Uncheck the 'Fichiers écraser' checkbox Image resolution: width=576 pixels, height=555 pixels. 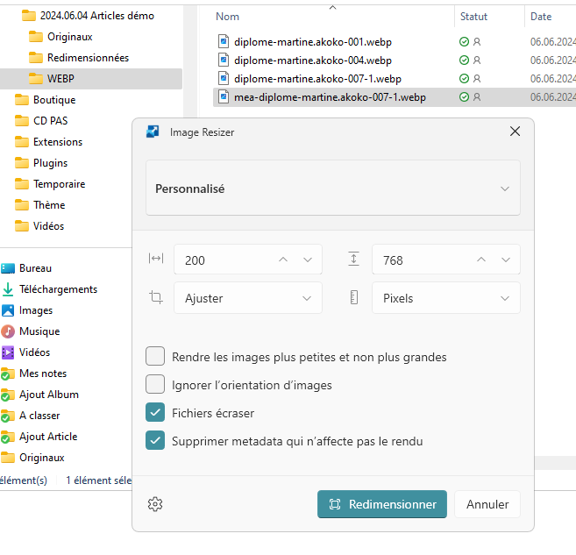[155, 413]
